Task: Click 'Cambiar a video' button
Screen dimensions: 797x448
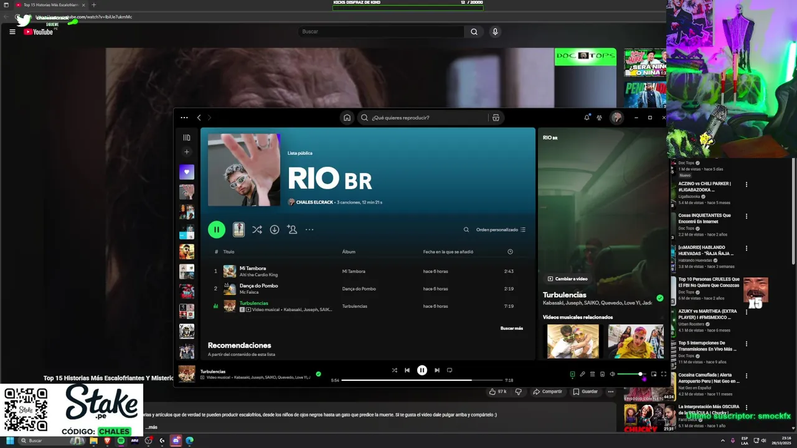Action: point(567,279)
